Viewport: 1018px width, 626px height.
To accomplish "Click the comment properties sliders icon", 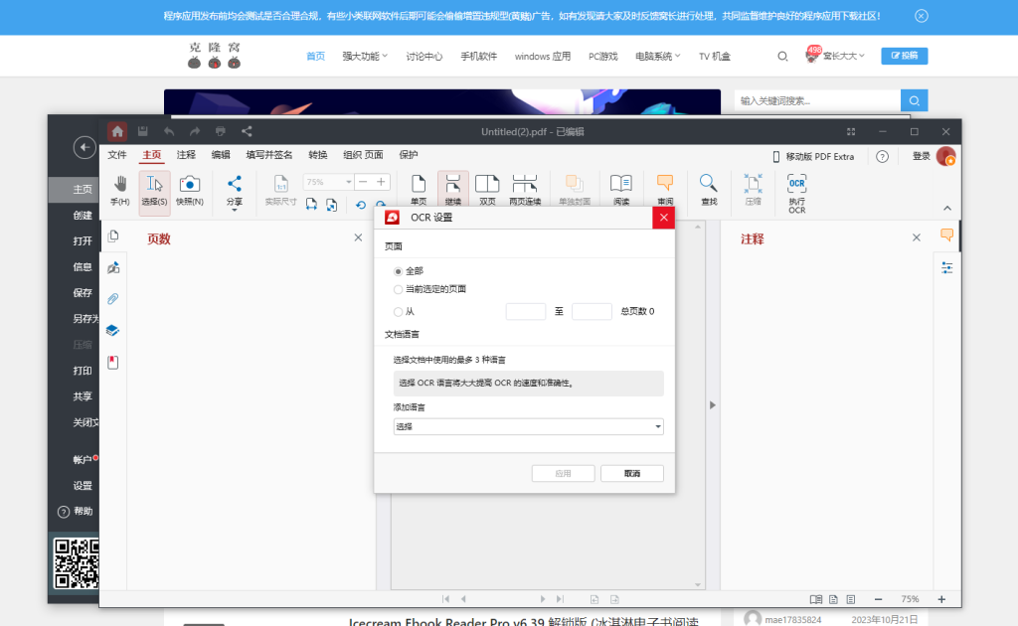I will (946, 268).
